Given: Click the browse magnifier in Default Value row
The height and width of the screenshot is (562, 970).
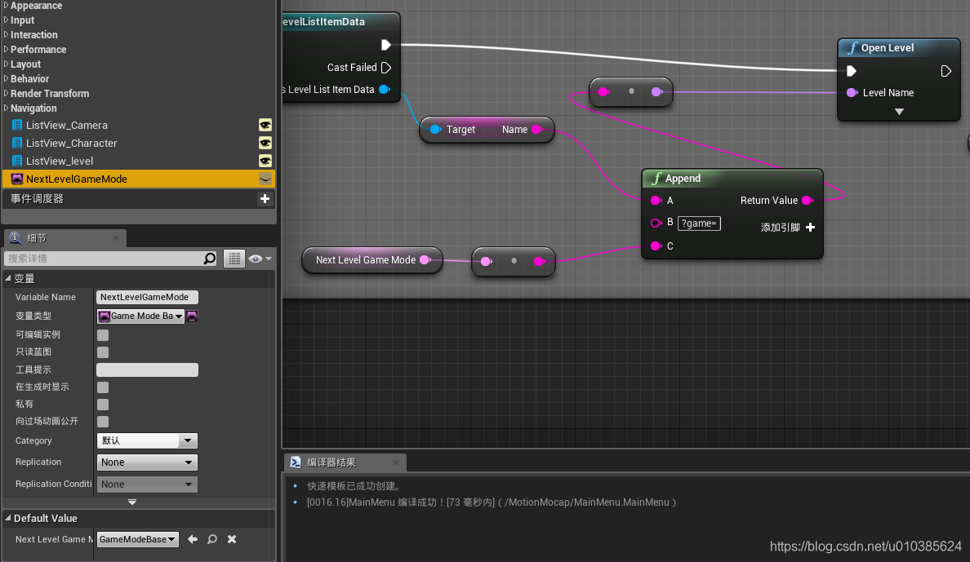Looking at the screenshot, I should pos(213,538).
